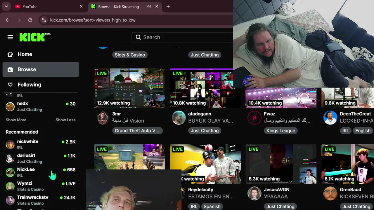Click the Reydelacity channel name

(x=201, y=190)
